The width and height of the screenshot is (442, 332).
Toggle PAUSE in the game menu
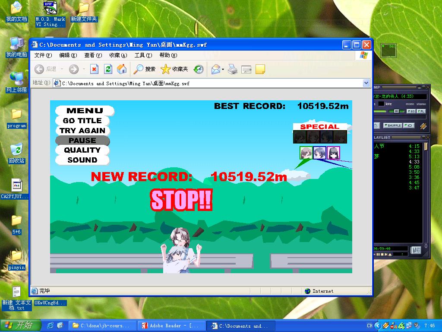pos(82,140)
